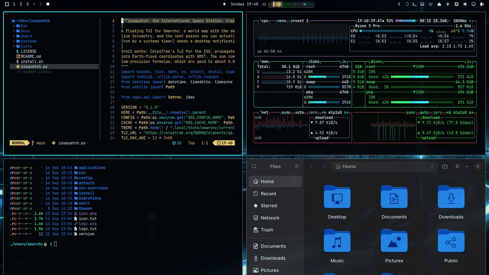Image resolution: width=489 pixels, height=275 pixels.
Task: Select the cpu box label in btop
Action: tap(264, 21)
